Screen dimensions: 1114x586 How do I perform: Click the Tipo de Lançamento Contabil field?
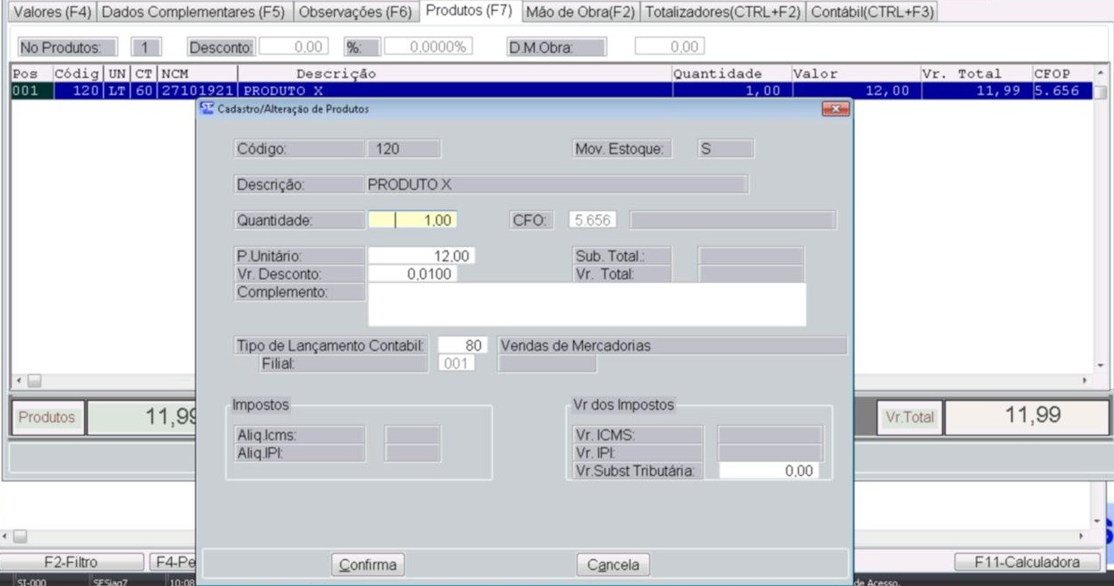coord(457,345)
